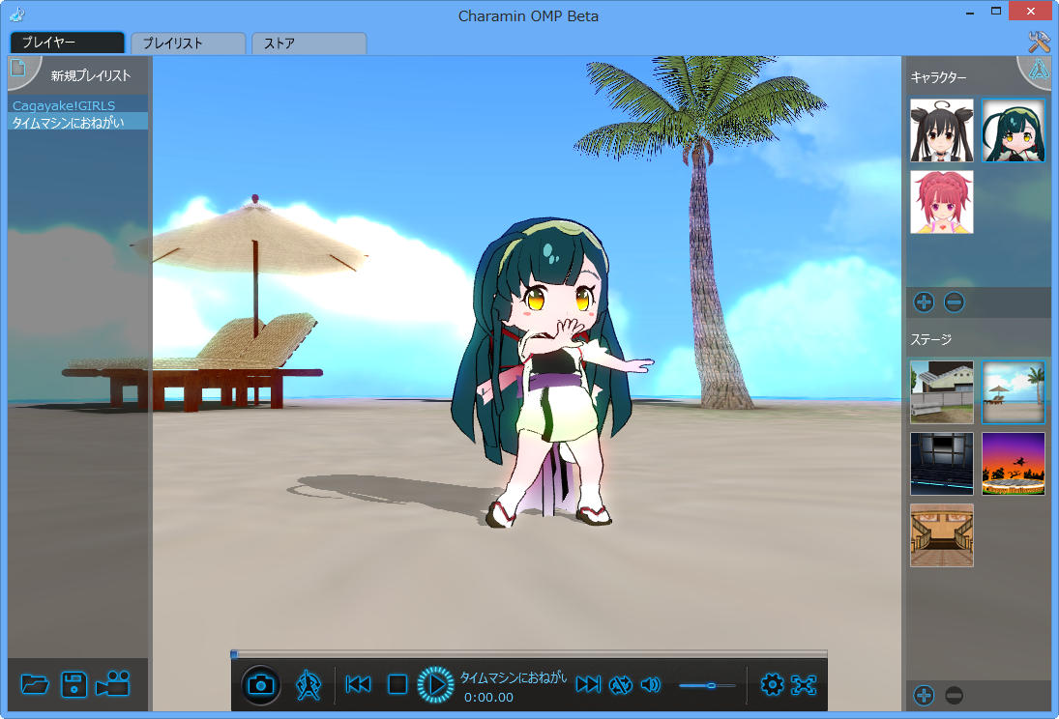
Task: Open the wrench and hammer tools icon
Action: click(x=1039, y=42)
